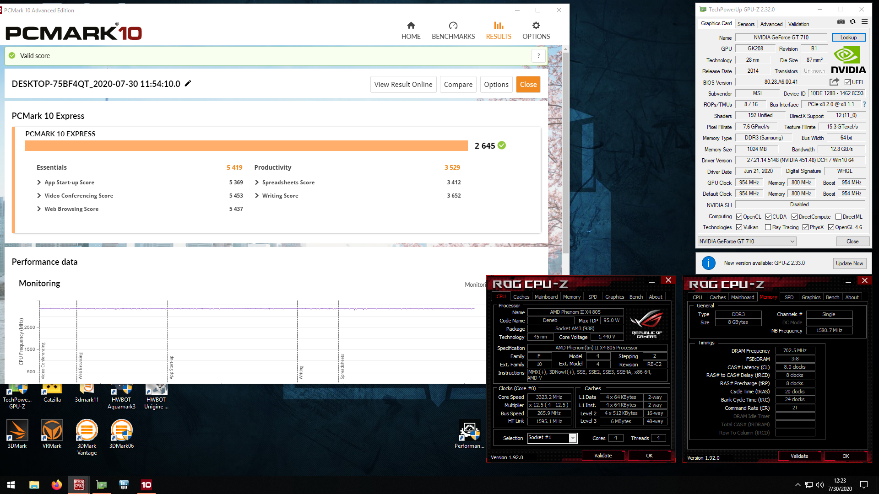
Task: Open SPD tab in right CPU-Z
Action: tap(789, 297)
